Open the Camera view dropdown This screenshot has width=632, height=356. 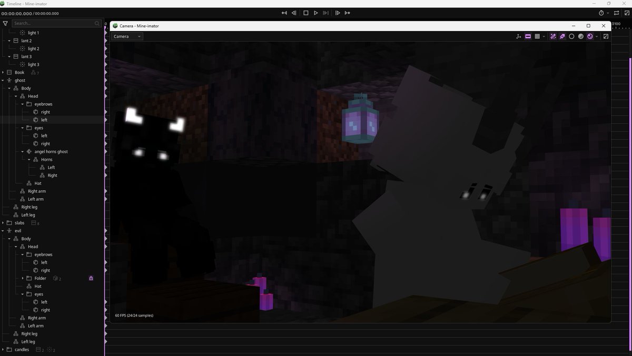click(x=127, y=36)
